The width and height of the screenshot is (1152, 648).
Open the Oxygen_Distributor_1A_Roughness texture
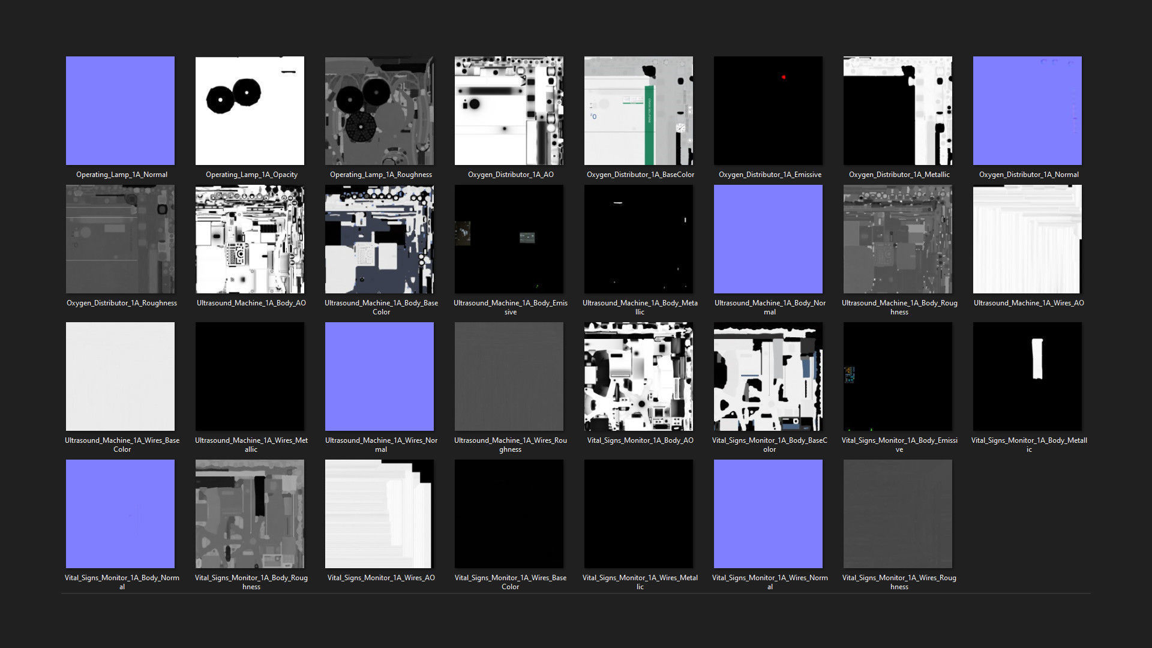point(120,239)
